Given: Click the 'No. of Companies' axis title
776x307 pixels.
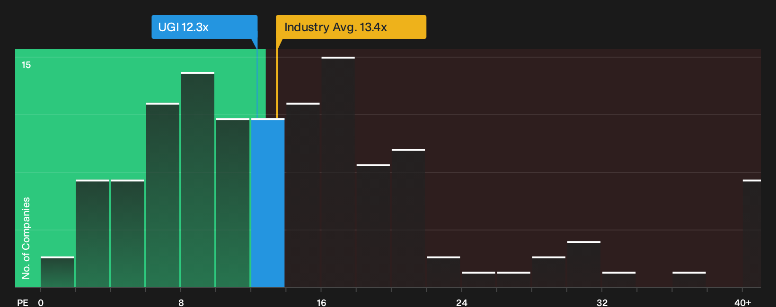Looking at the screenshot, I should (x=26, y=238).
